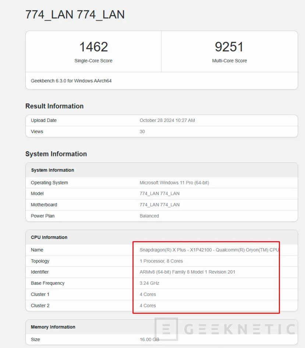Select the 16.00 GB memory size value
Image resolution: width=305 pixels, height=348 pixels.
(x=149, y=340)
